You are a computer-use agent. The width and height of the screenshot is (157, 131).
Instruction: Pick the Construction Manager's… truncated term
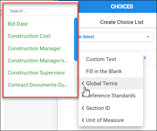(x=38, y=61)
